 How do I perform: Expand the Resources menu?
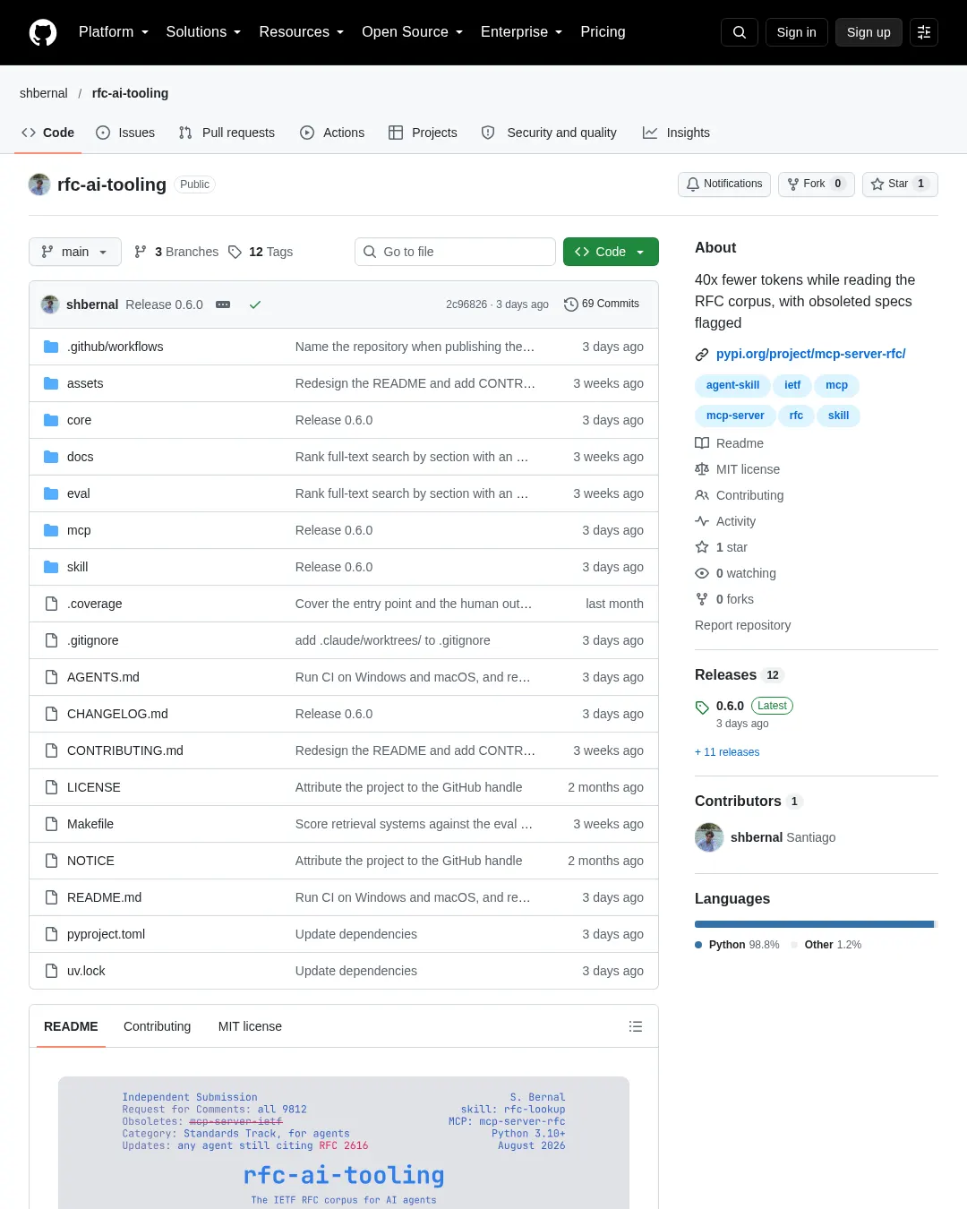[x=302, y=32]
